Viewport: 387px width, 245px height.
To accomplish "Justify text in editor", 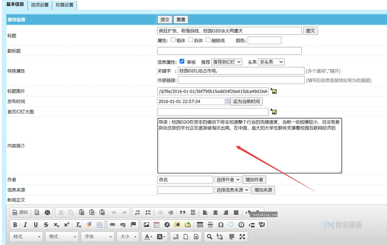I will click(x=236, y=212).
